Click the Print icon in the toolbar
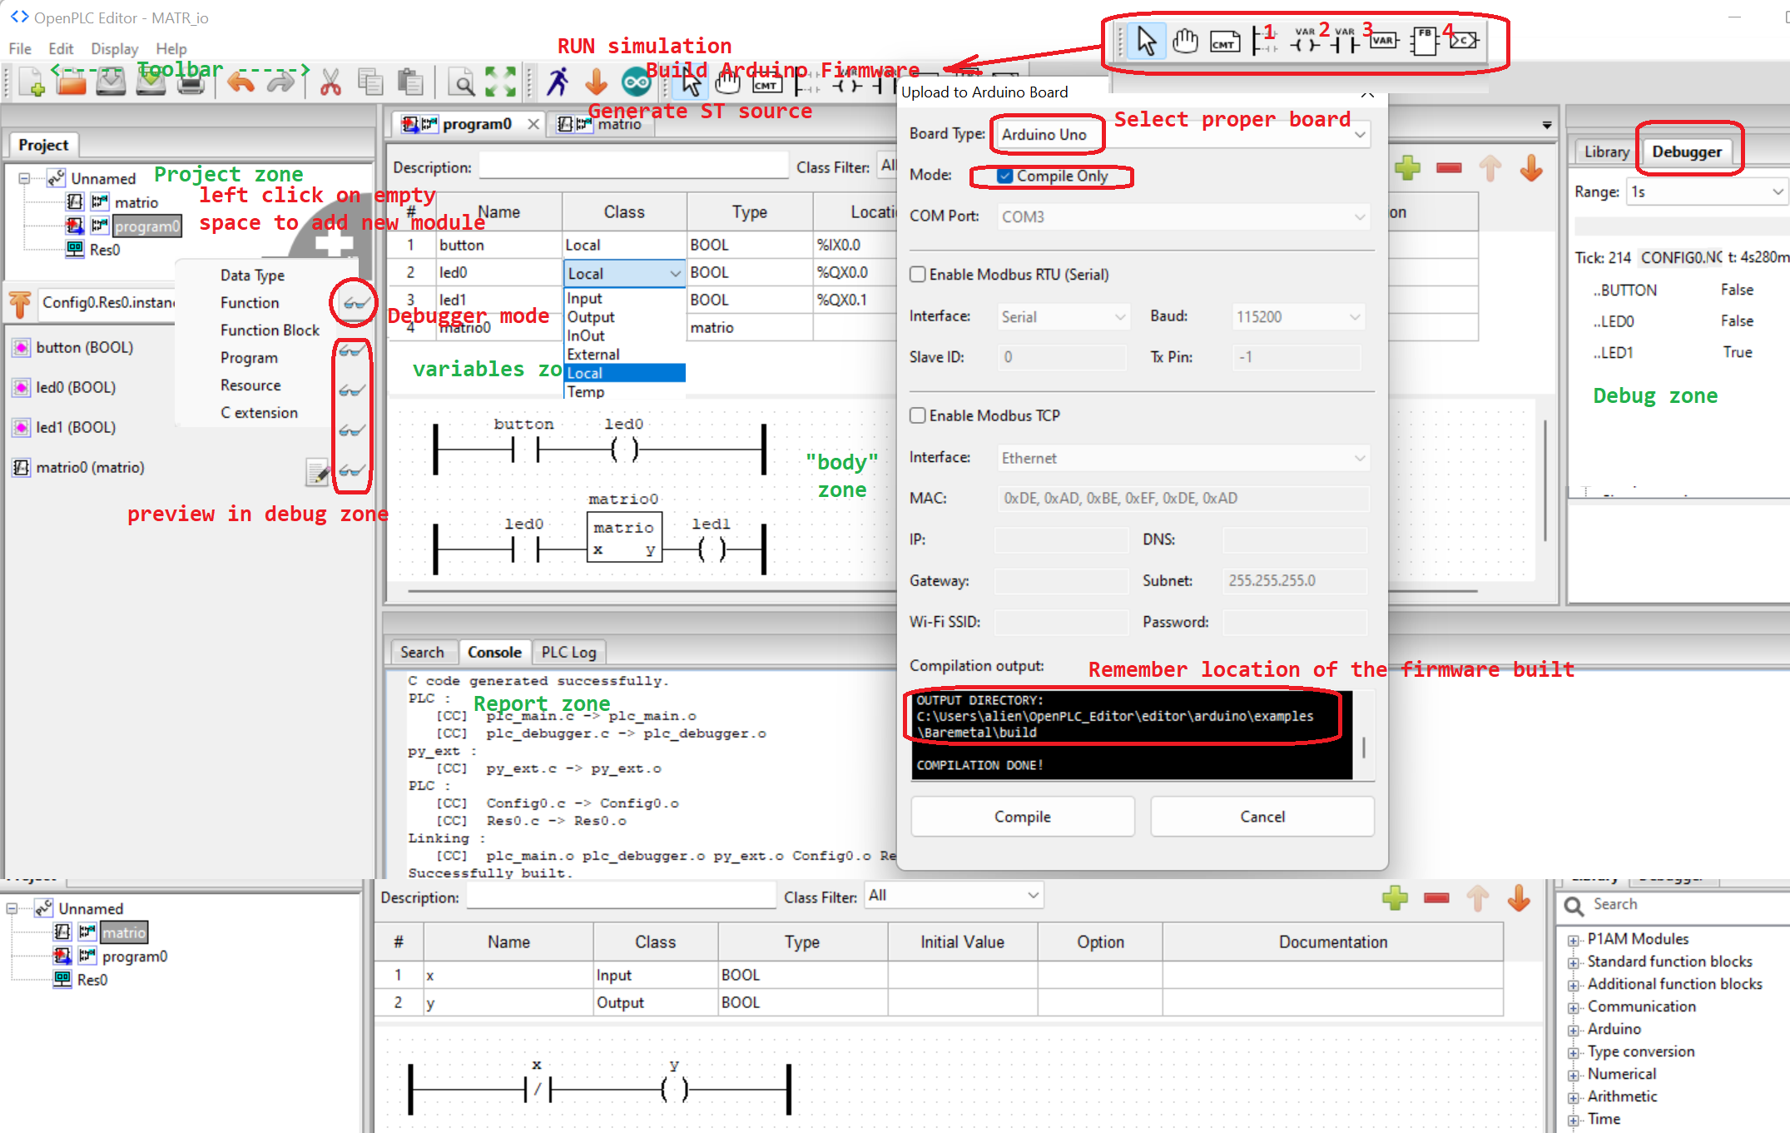This screenshot has height=1133, width=1790. click(191, 82)
